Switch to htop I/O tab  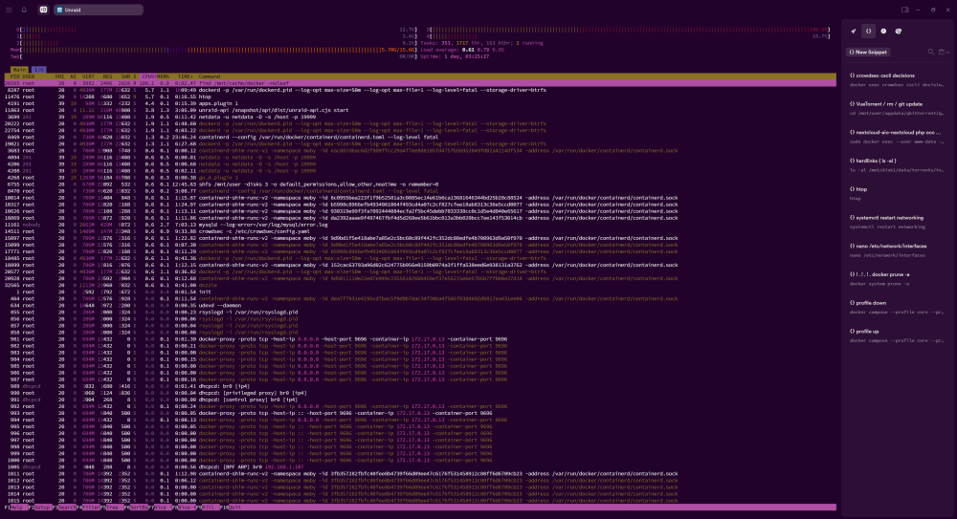(38, 70)
